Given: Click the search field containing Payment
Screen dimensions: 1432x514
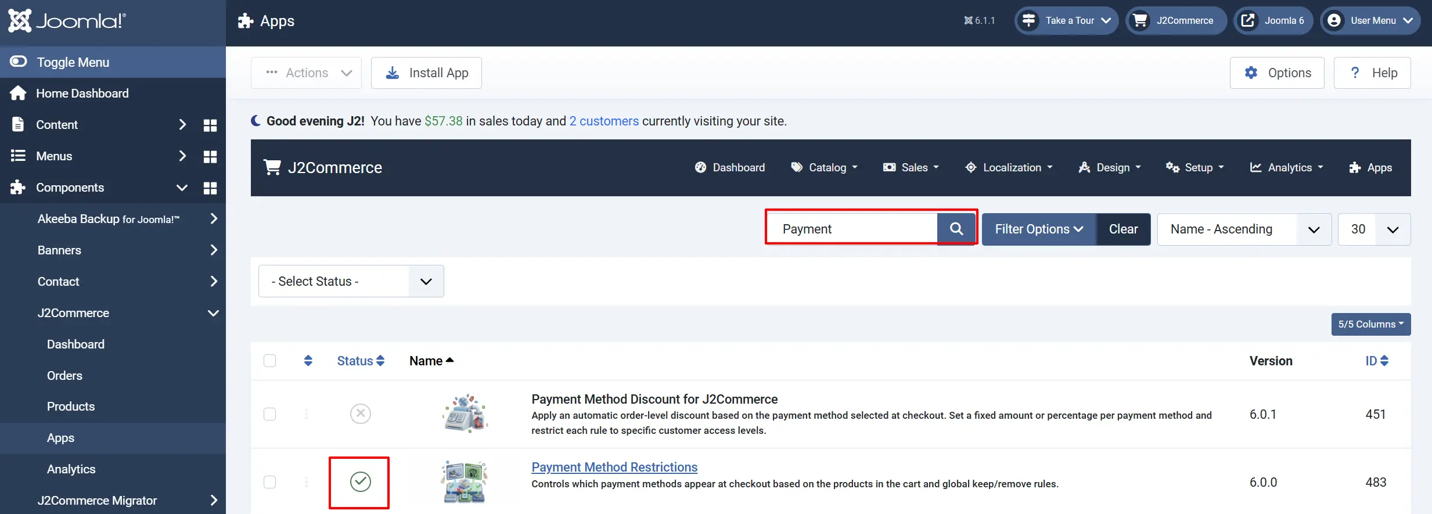Looking at the screenshot, I should 852,229.
